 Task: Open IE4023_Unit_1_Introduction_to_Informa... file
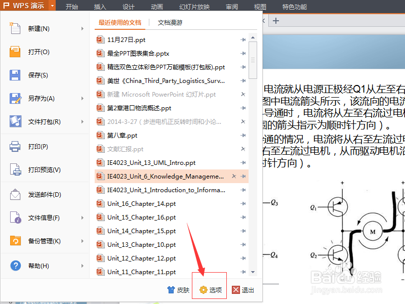[x=166, y=190]
